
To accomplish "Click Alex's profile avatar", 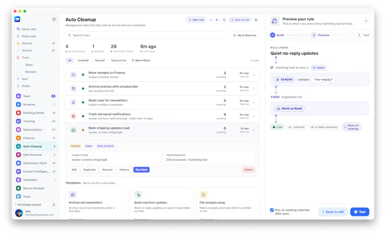I will (x=19, y=213).
